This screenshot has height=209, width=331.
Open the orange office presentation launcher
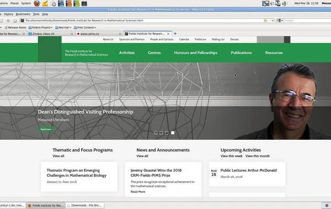(x=68, y=3)
